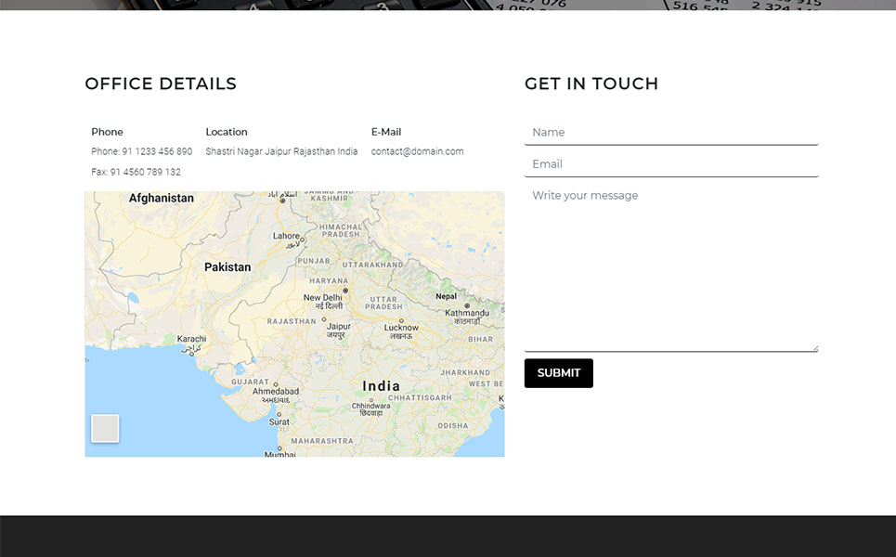The image size is (896, 557).
Task: Select the Kathmandu city marker on the map
Action: (x=467, y=305)
